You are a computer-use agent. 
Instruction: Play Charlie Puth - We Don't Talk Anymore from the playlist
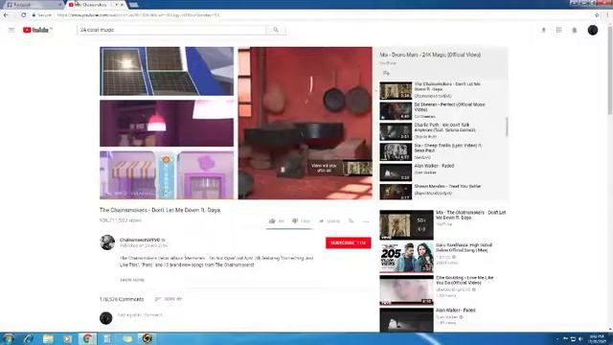click(x=444, y=127)
